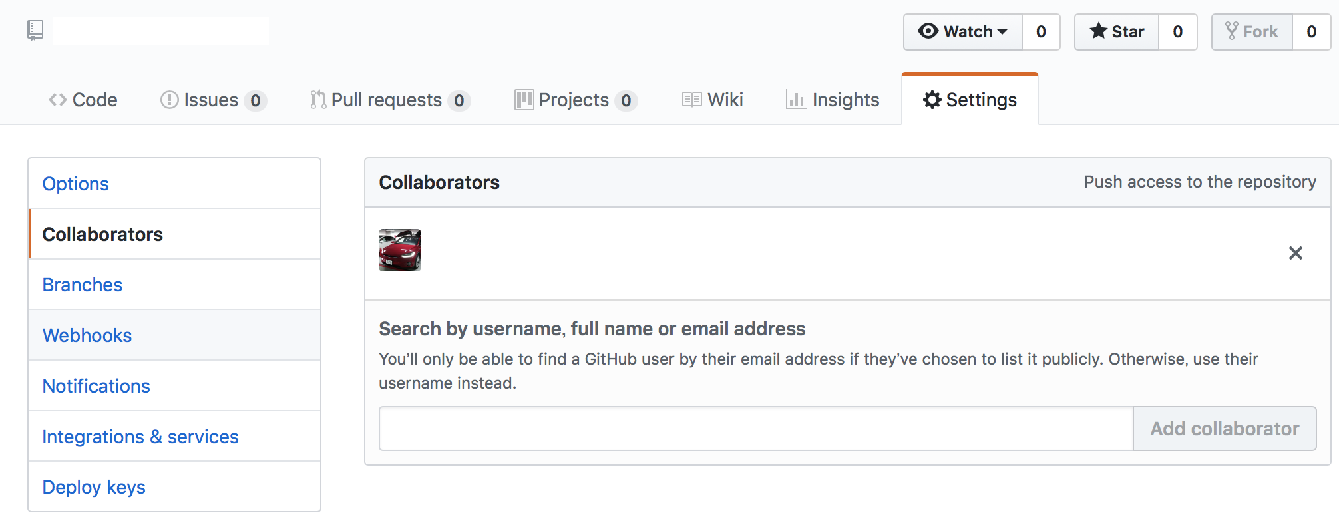This screenshot has width=1339, height=531.
Task: Open the Projects tab
Action: click(576, 100)
